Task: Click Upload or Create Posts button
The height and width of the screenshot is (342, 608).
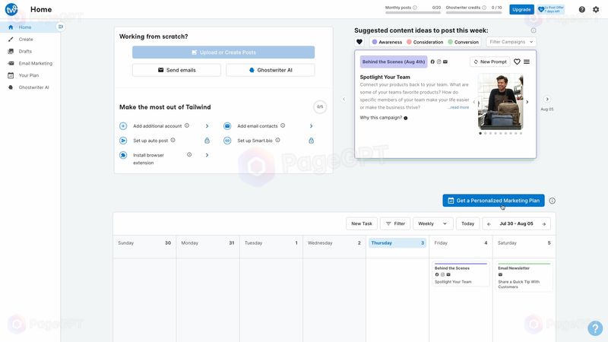Action: click(x=223, y=52)
